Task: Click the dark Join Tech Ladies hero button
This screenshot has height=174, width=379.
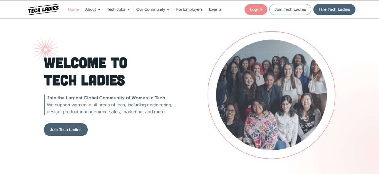Action: click(x=66, y=130)
